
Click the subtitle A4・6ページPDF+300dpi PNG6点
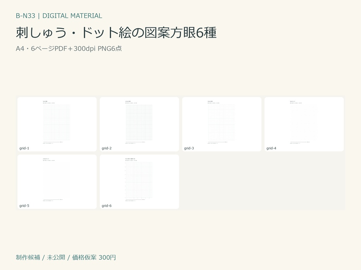(69, 49)
